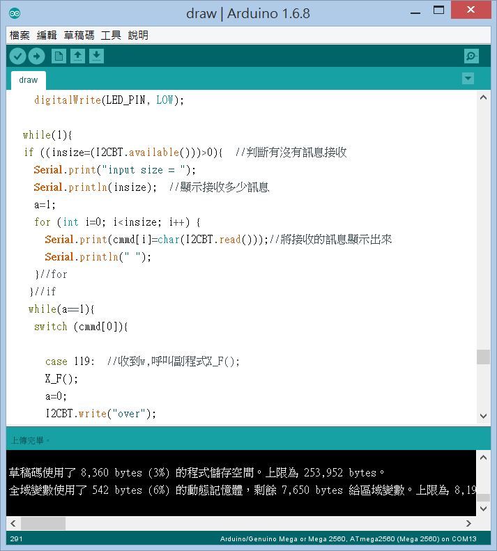This screenshot has height=551, width=497.
Task: Click the editor vertical scrollbar thumb
Action: [x=483, y=357]
